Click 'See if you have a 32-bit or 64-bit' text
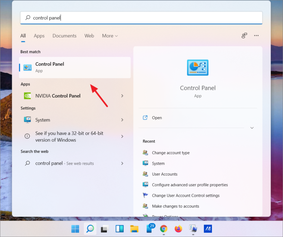 click(69, 136)
